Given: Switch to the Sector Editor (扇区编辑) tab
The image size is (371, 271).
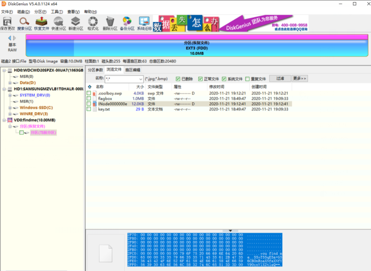Looking at the screenshot, I should click(133, 70).
